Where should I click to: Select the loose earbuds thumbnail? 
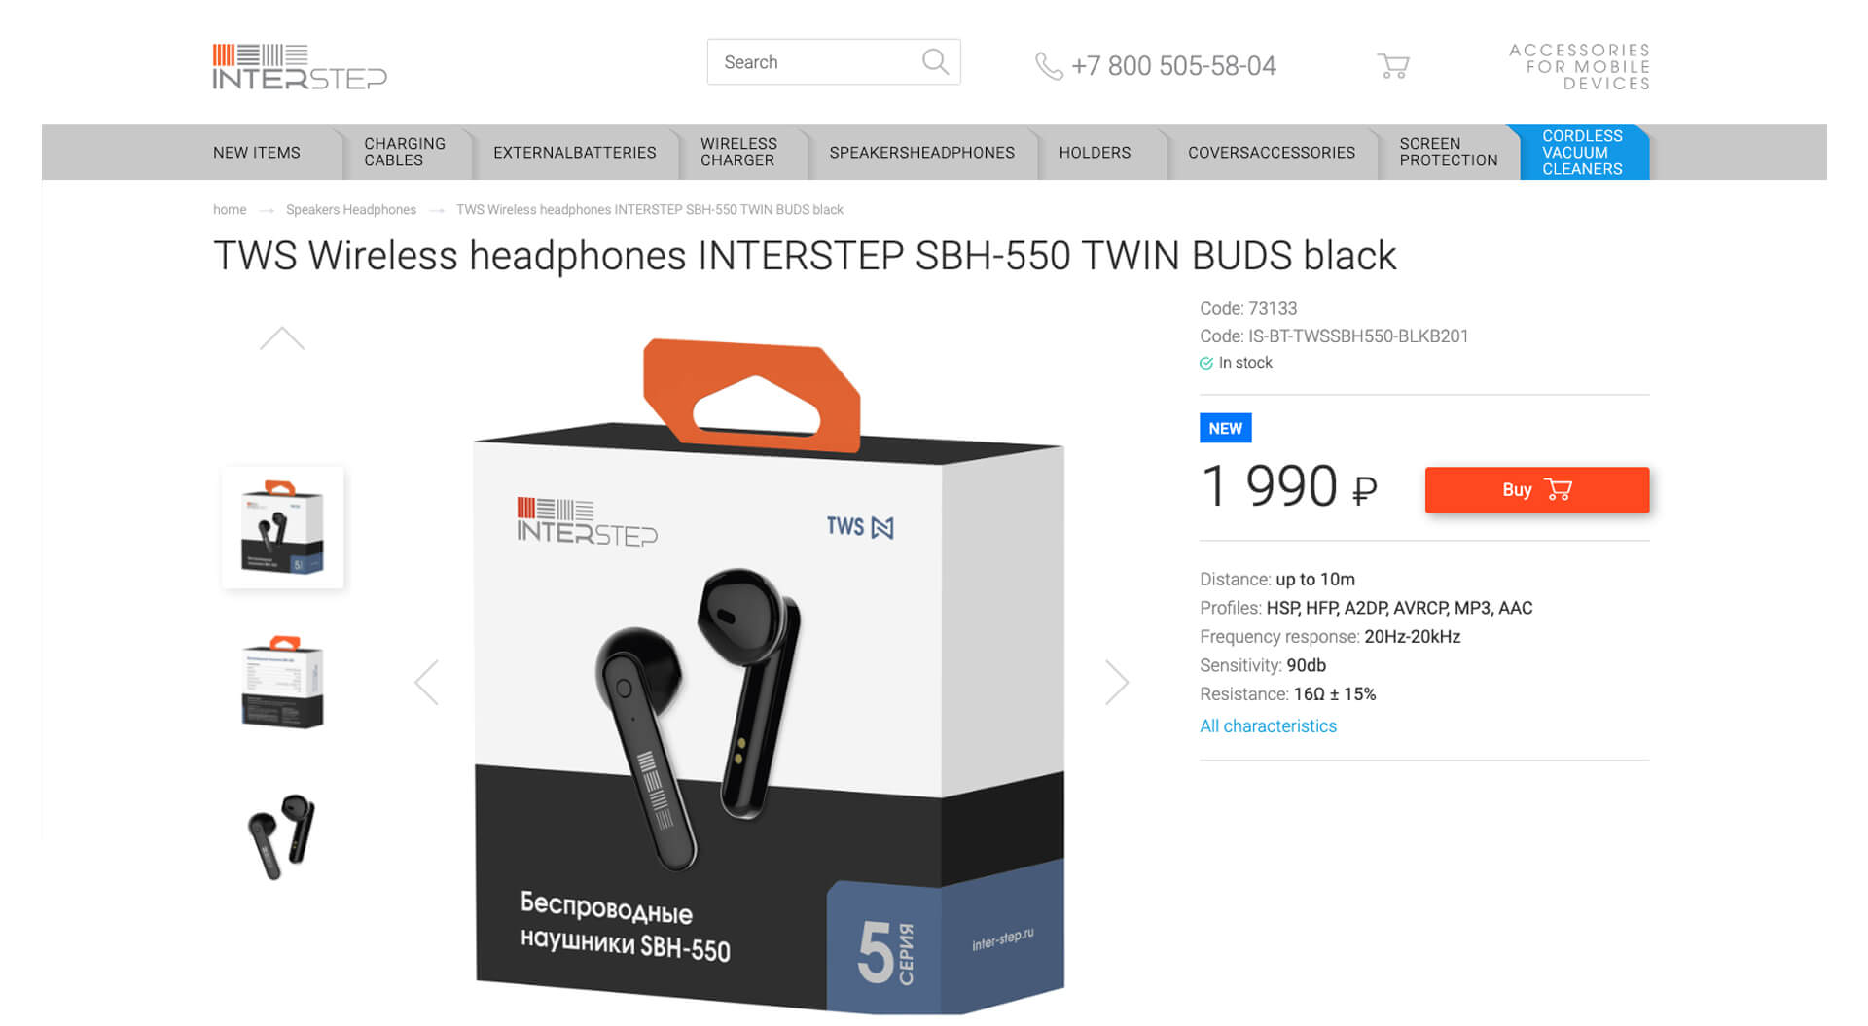point(282,836)
